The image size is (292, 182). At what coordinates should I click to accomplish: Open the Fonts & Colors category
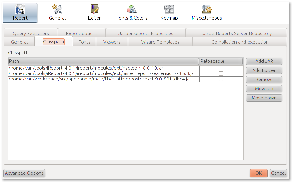(x=132, y=13)
